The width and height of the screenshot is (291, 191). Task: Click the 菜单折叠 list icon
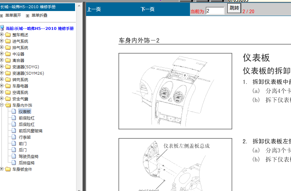[27, 16]
